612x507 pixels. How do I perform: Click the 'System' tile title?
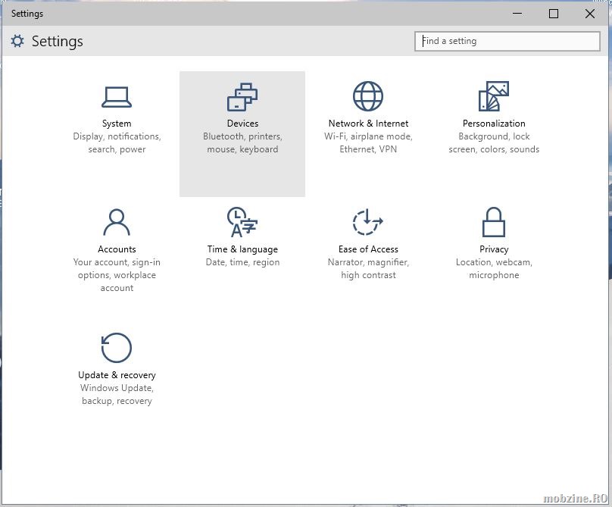[x=117, y=124]
